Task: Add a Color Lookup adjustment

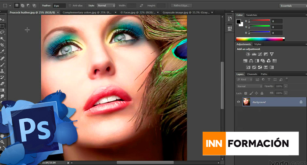Action: (x=275, y=61)
